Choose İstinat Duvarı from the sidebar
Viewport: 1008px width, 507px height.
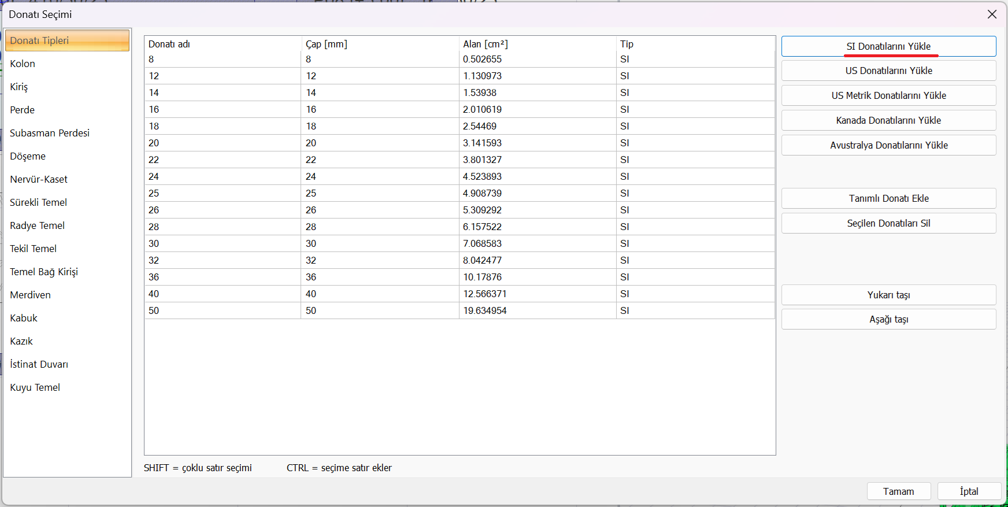click(x=39, y=364)
